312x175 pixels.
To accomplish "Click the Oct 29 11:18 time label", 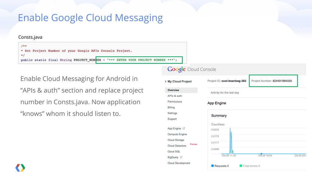I will tap(229, 156).
